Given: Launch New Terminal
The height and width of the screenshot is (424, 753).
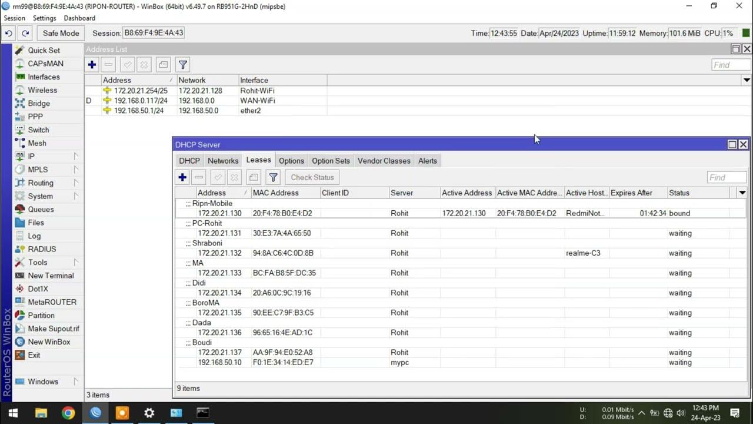Looking at the screenshot, I should (x=51, y=276).
